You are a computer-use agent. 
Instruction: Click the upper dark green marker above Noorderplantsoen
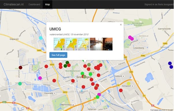[67, 63]
